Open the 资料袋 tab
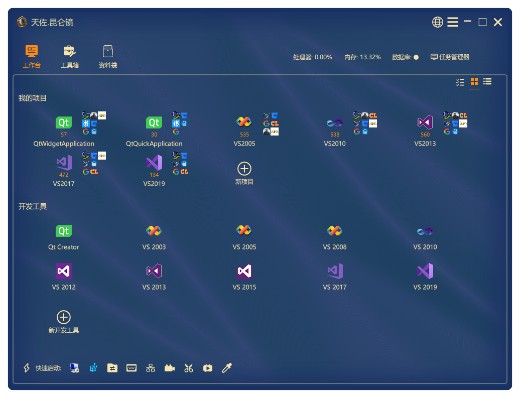The height and width of the screenshot is (398, 520). tap(108, 57)
